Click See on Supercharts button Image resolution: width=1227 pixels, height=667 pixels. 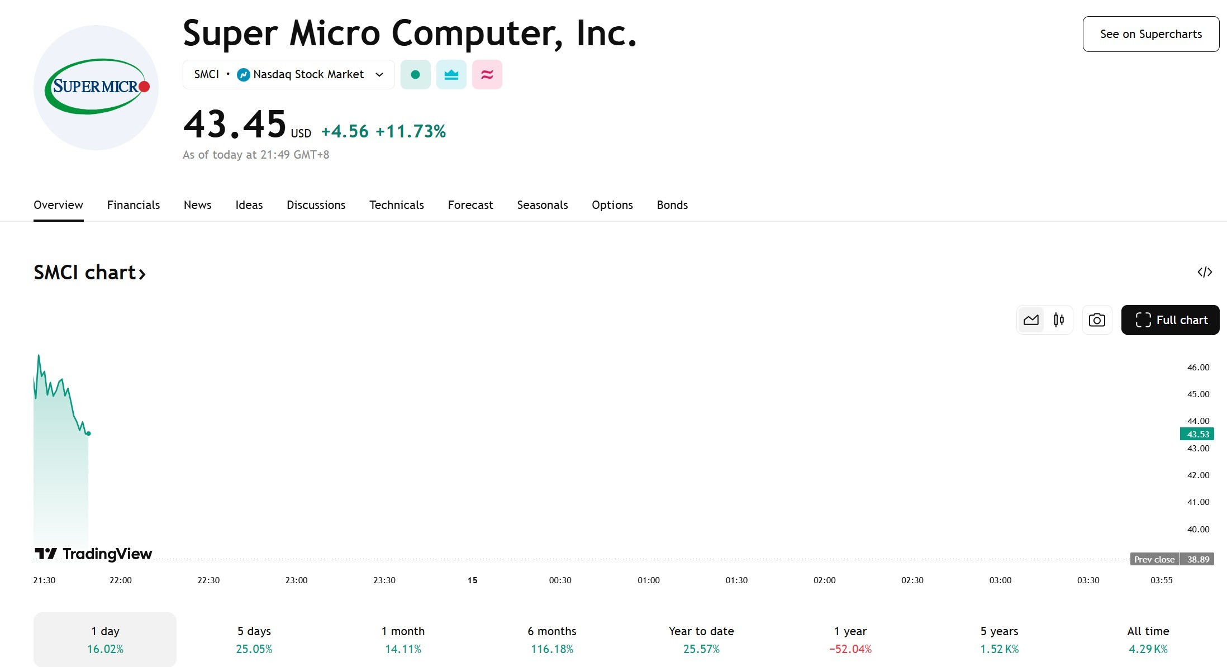[x=1151, y=34]
